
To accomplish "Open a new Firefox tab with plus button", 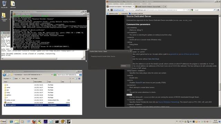I will click(x=165, y=7).
